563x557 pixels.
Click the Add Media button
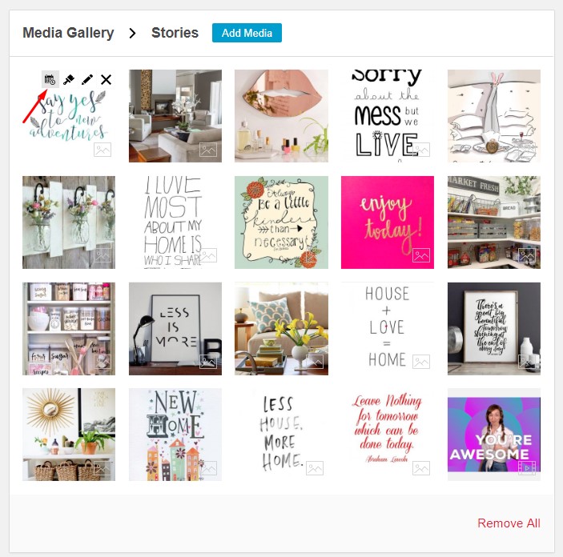click(x=247, y=33)
